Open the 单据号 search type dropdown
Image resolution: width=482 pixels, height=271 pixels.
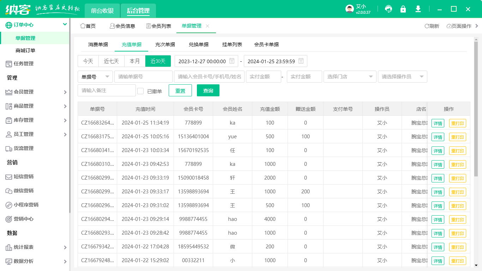95,77
